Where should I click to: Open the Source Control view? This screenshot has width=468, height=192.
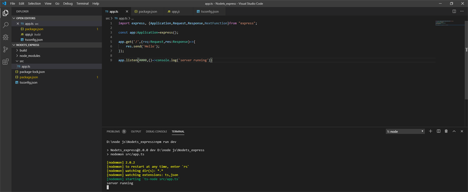(x=5, y=50)
